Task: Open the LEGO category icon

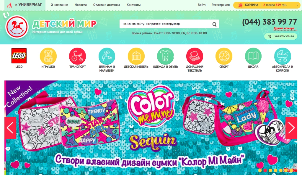Action: 19,56
